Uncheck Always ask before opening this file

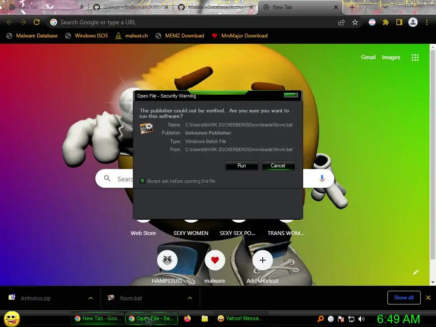pos(142,181)
